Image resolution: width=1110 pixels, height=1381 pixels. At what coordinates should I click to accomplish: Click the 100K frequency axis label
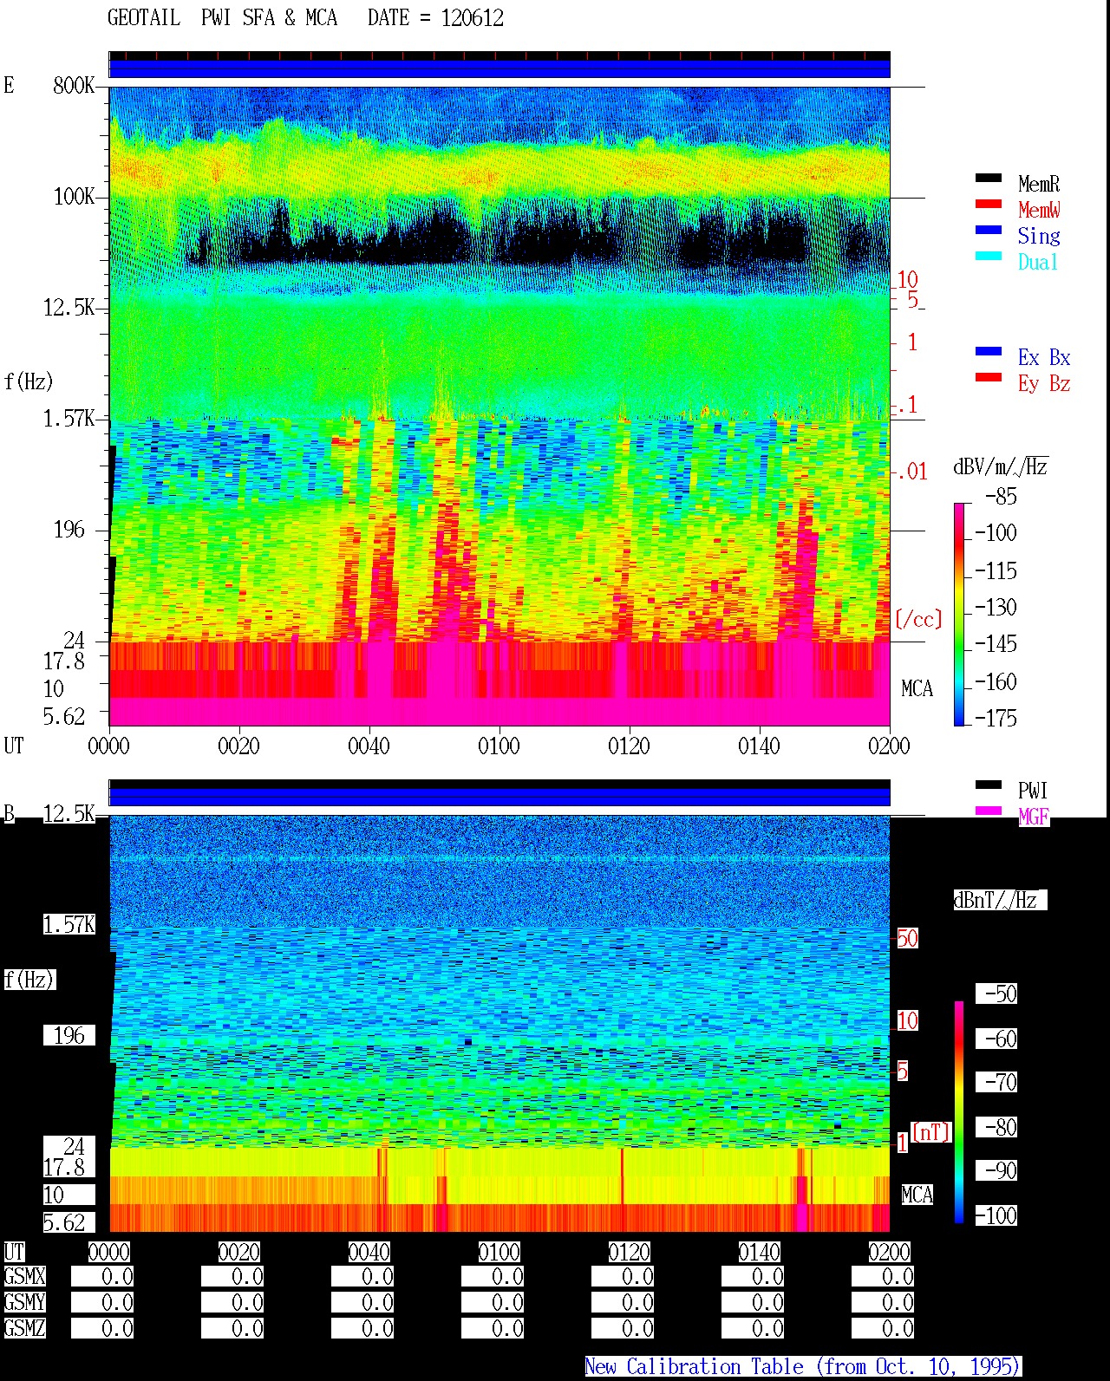74,197
